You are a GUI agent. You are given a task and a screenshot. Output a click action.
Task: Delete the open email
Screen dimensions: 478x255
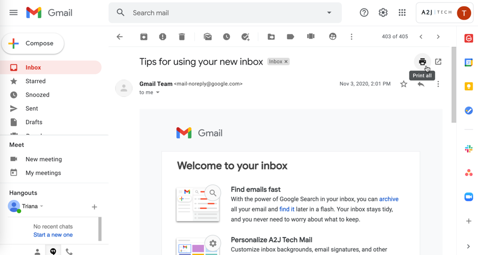[x=182, y=37]
